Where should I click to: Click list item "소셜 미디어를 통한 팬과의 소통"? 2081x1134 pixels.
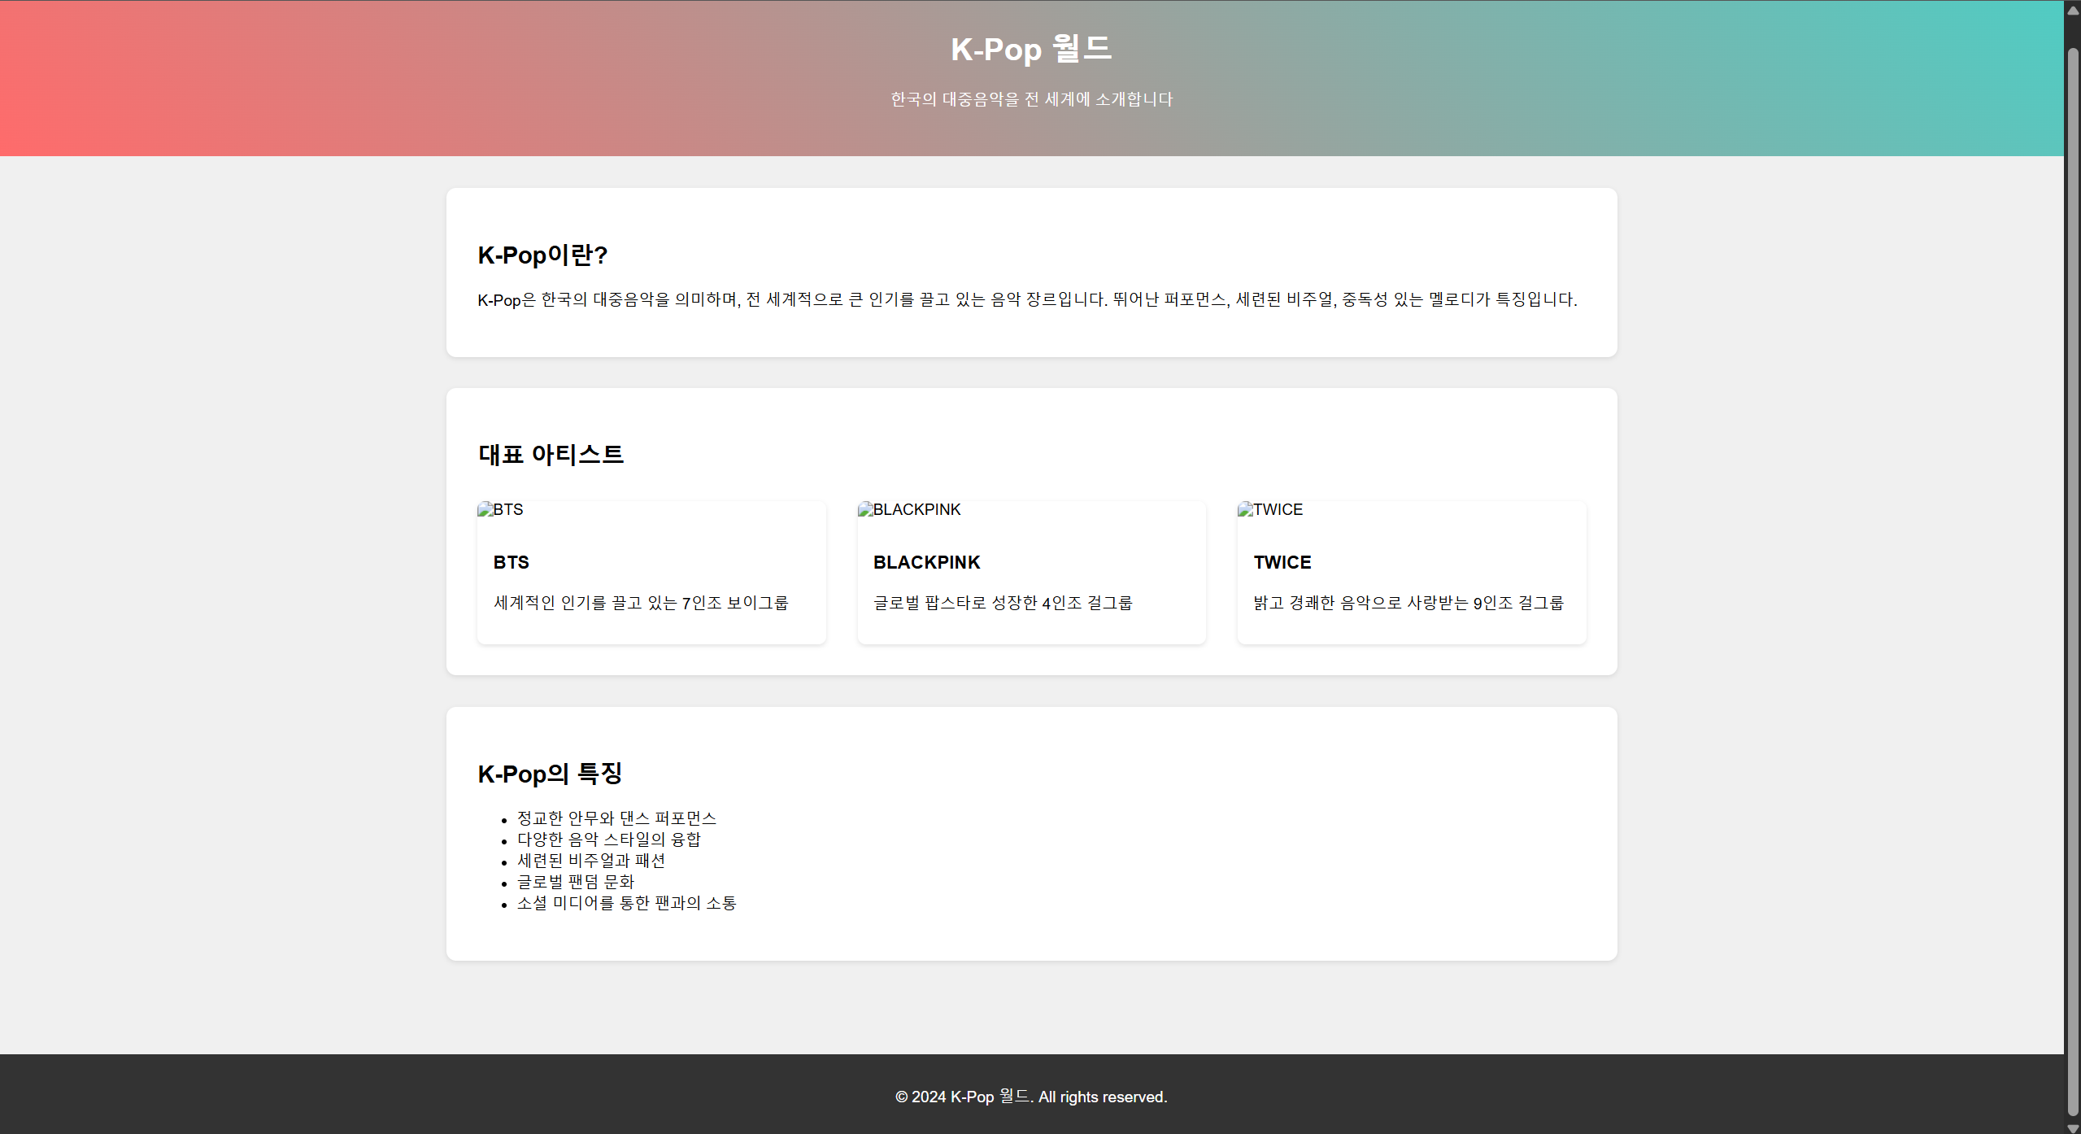[627, 903]
